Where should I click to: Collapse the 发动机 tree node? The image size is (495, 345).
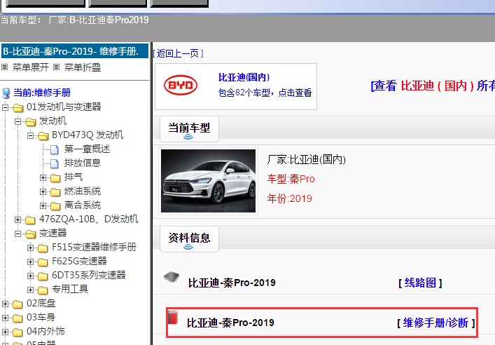point(18,121)
